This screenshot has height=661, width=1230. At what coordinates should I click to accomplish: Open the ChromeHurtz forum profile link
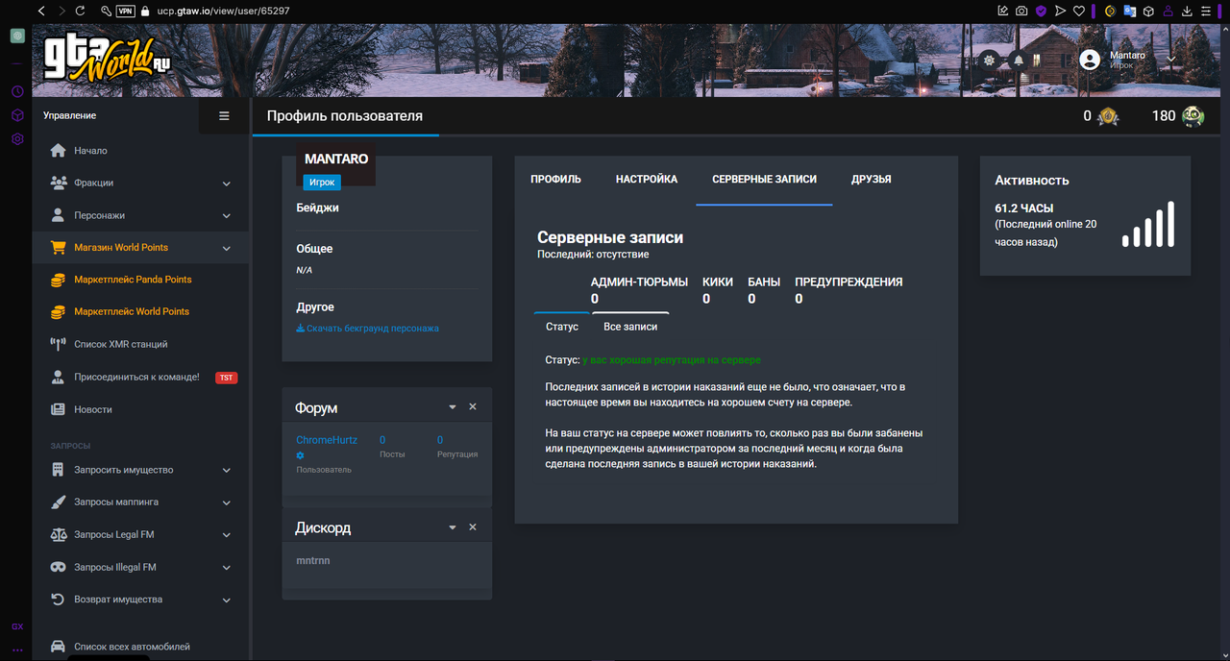327,440
